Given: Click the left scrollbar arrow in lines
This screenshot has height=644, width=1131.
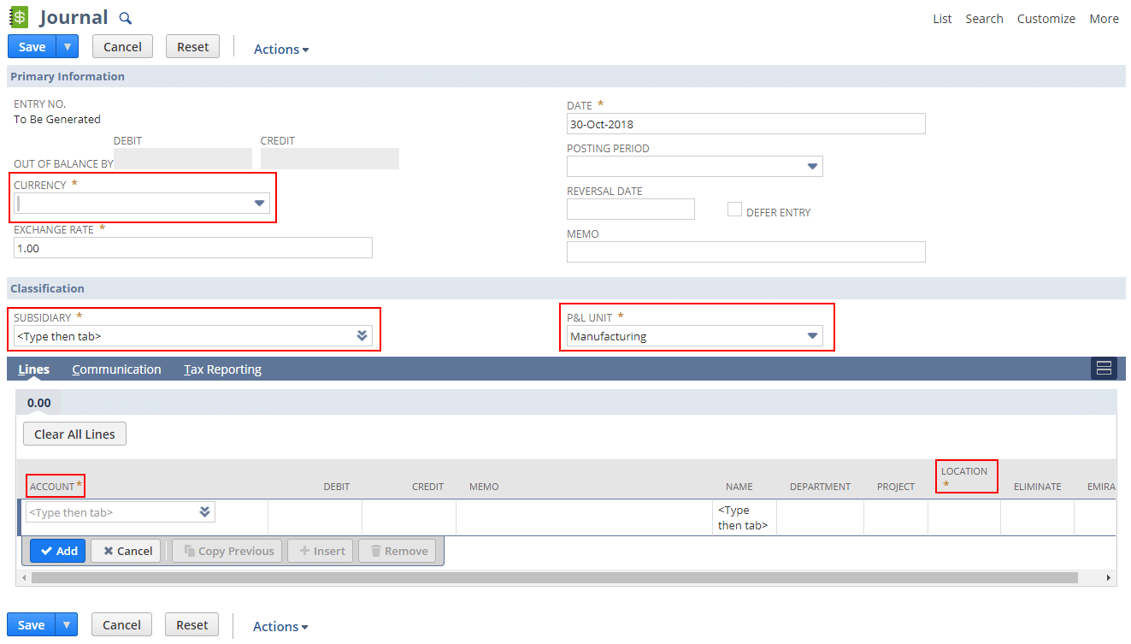Looking at the screenshot, I should [x=24, y=578].
